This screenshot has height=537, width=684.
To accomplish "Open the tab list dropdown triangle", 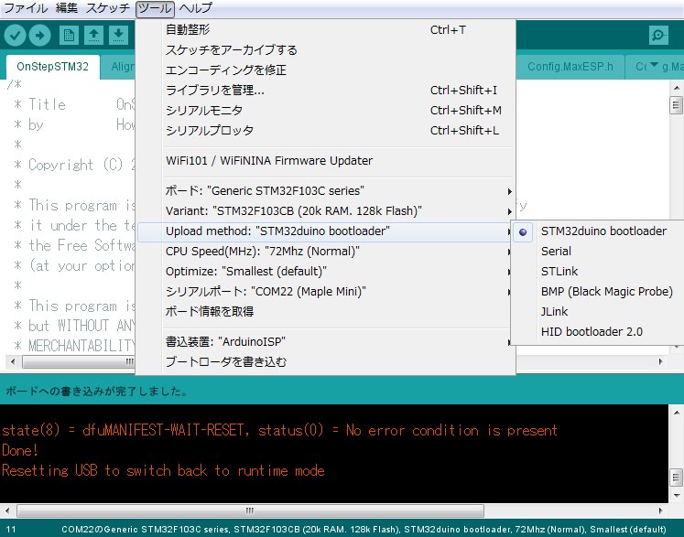I will 654,65.
